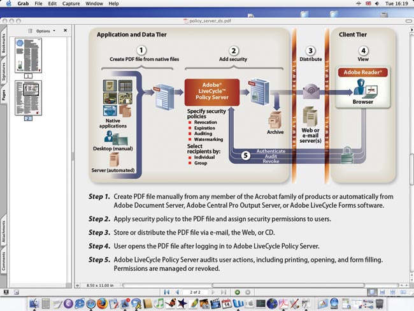This screenshot has width=414, height=311.
Task: Open iTunes from the Dock
Action: coord(159,303)
